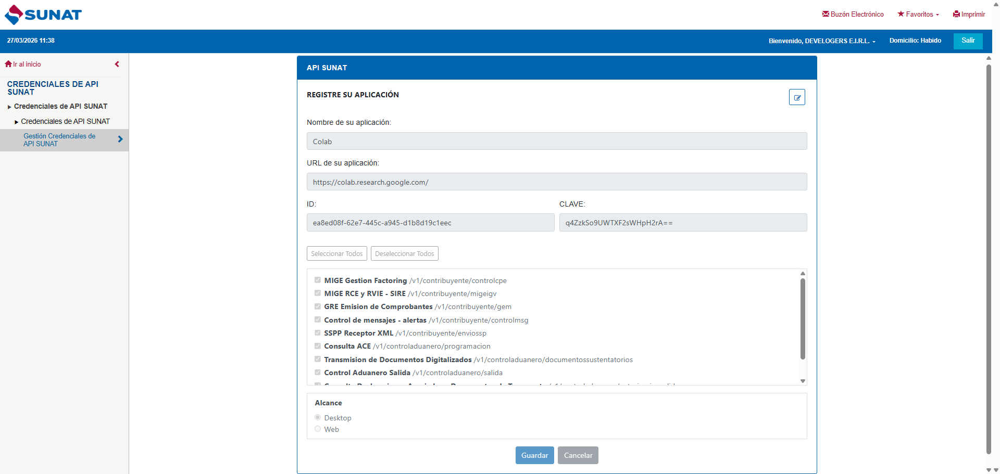The image size is (1000, 474).
Task: Click the edit application pencil icon
Action: point(796,97)
